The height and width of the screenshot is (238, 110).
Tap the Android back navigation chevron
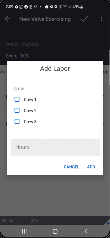(86, 231)
